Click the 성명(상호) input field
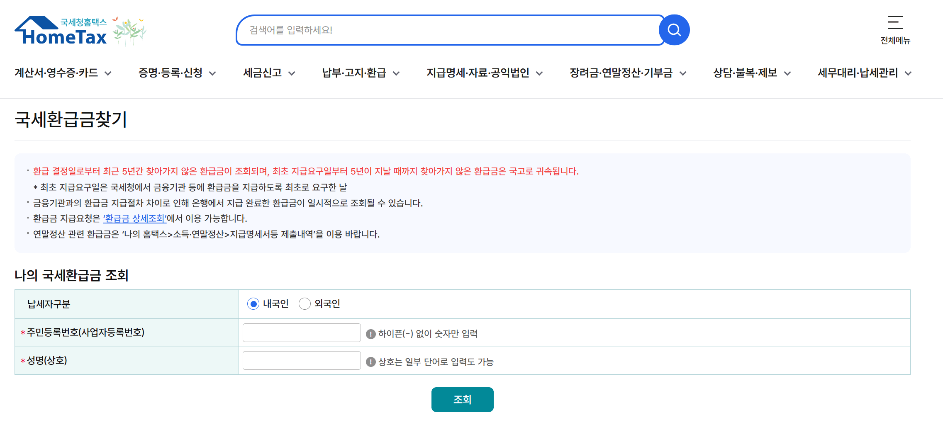 coord(302,360)
